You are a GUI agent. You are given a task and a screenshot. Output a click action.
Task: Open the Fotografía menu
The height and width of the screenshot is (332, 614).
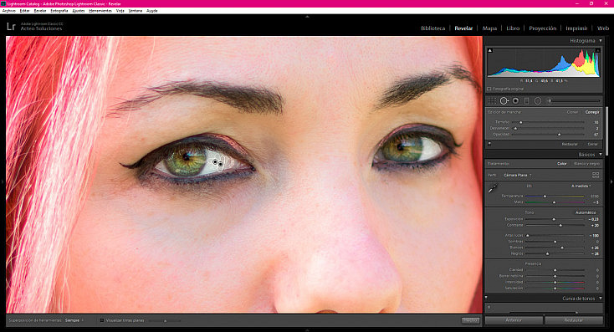coord(59,11)
